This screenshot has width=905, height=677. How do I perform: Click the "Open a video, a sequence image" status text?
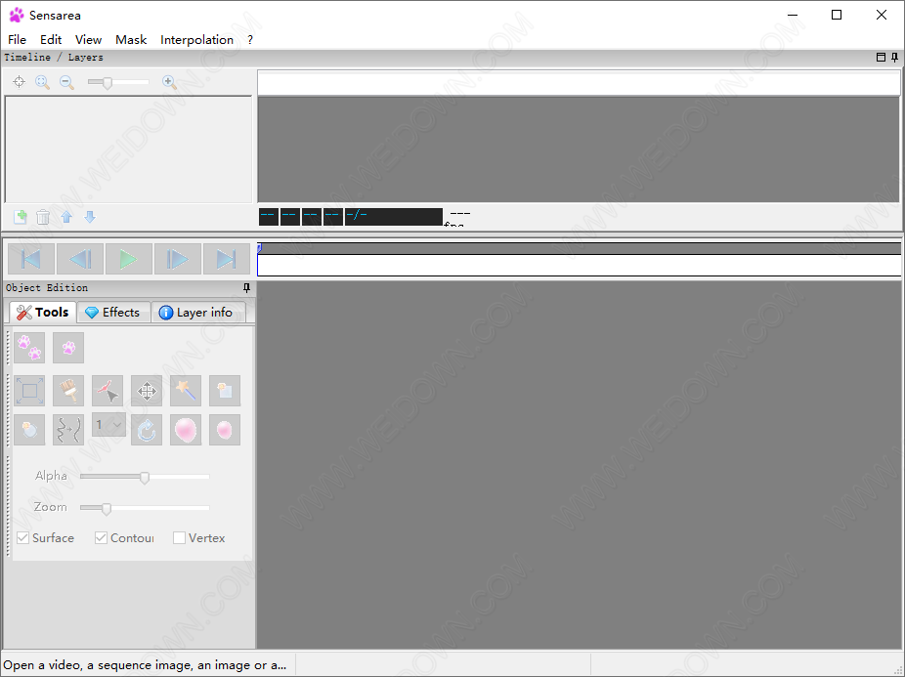point(145,665)
